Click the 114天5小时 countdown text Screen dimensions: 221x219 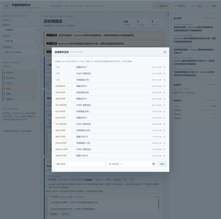click(61, 143)
